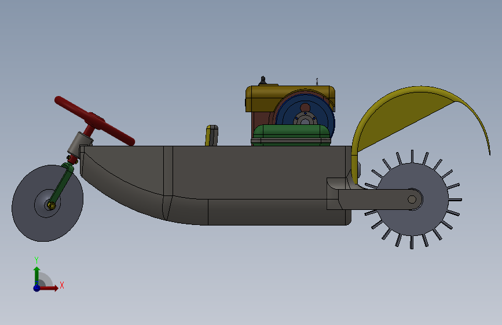Viewport: 502px width, 325px height.
Task: Click the gray steering column sleeve
Action: pos(79,143)
